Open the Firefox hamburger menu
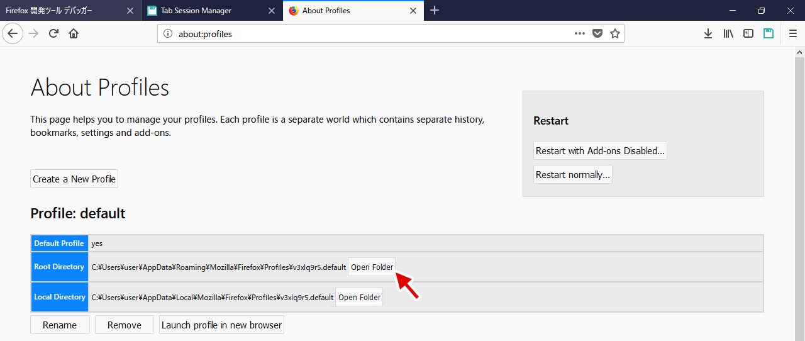Screen dimensions: 805x341 click(793, 33)
